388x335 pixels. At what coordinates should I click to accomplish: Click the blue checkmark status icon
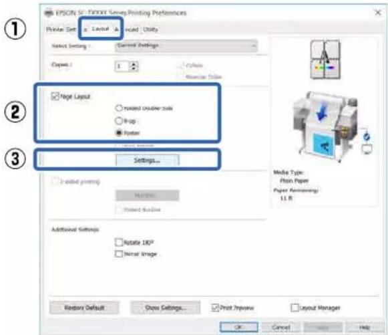coord(367,136)
